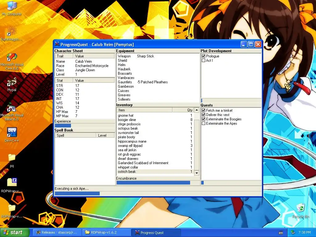Select the Weapon Sharp Stick row
This screenshot has width=316, height=237.
tap(158, 56)
